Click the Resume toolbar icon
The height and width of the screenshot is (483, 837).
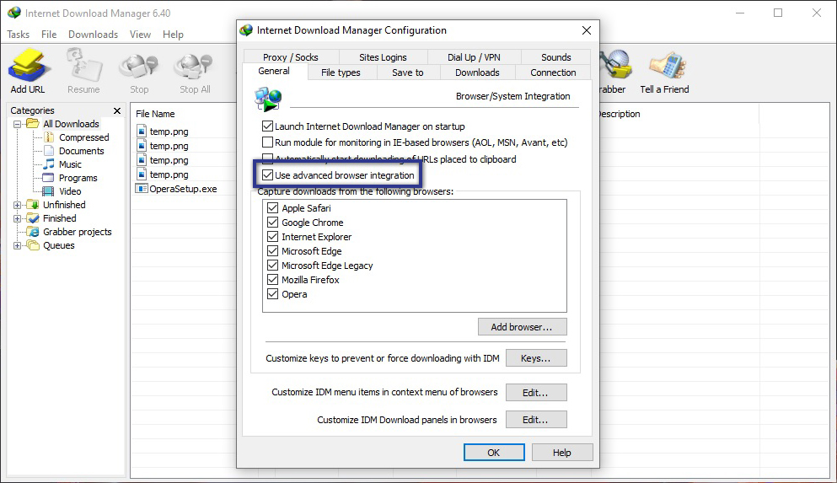[x=83, y=65]
